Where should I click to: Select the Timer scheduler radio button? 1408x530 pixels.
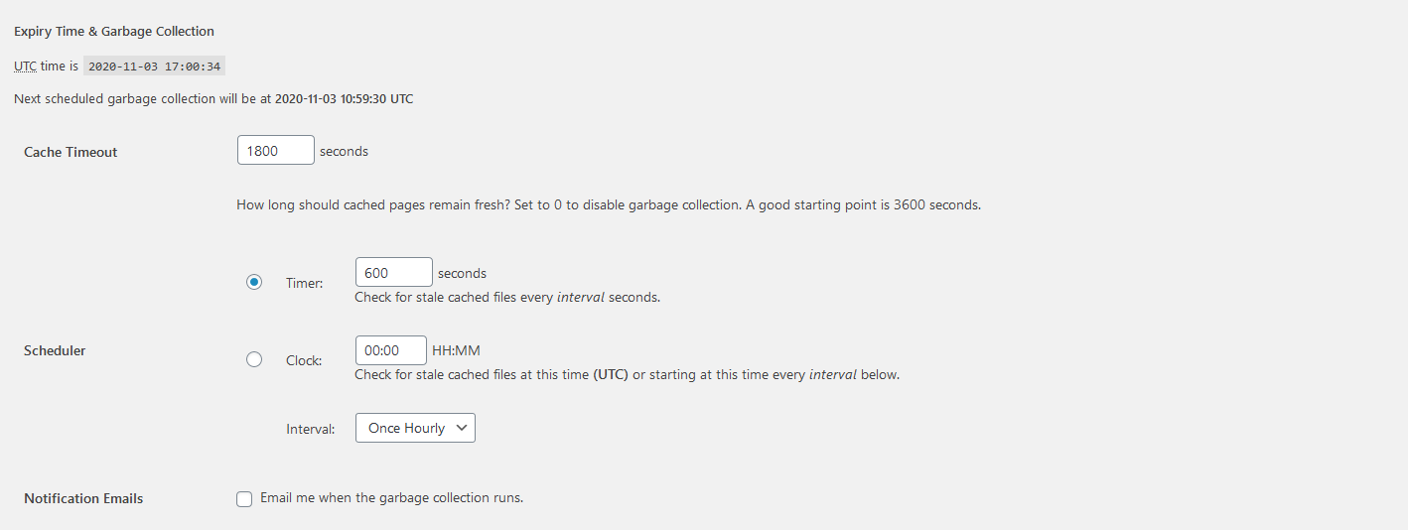tap(254, 283)
